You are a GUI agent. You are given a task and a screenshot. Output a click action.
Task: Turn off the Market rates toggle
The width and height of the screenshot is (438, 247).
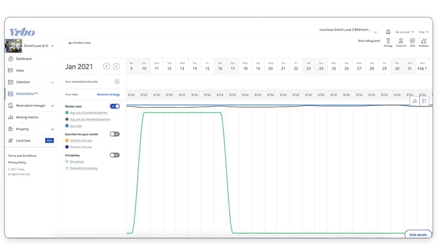pyautogui.click(x=115, y=106)
